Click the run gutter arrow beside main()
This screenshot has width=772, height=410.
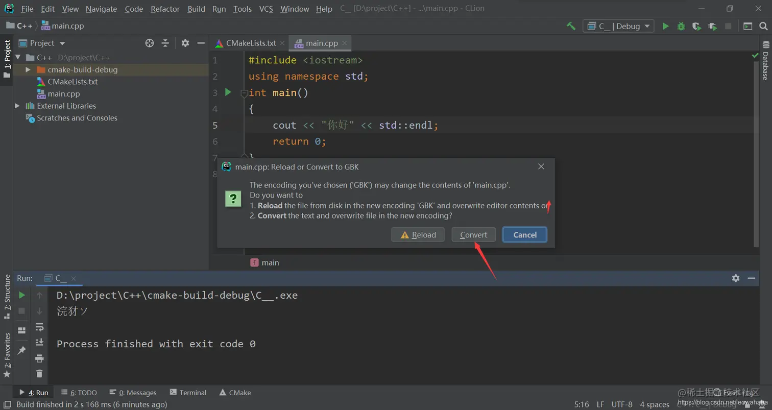228,92
